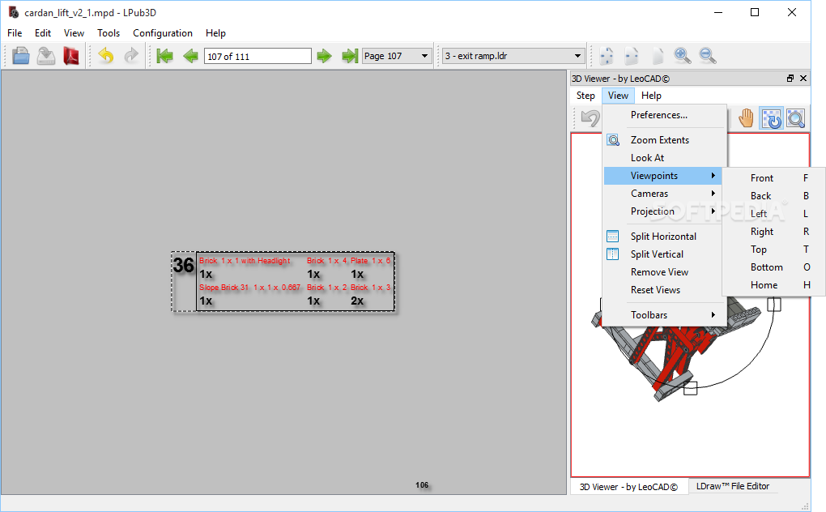Click the Split Vertical menu icon
Image resolution: width=826 pixels, height=512 pixels.
point(613,254)
